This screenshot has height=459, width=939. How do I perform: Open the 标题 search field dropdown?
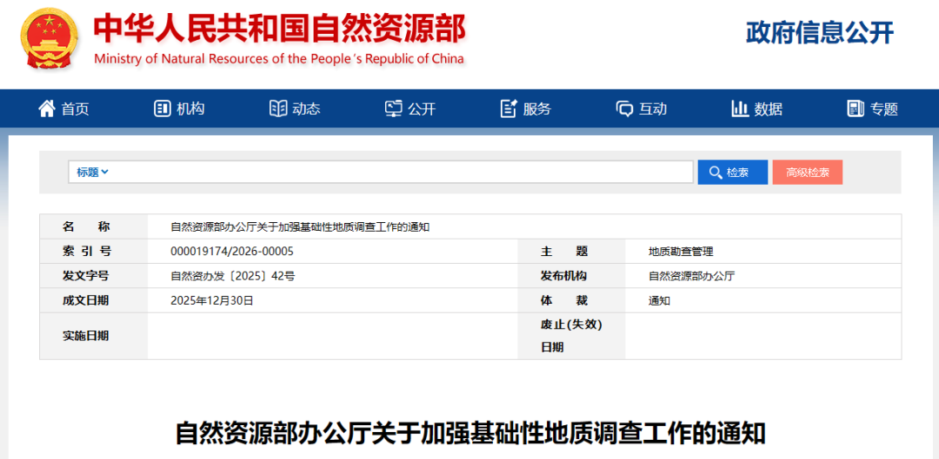(92, 172)
